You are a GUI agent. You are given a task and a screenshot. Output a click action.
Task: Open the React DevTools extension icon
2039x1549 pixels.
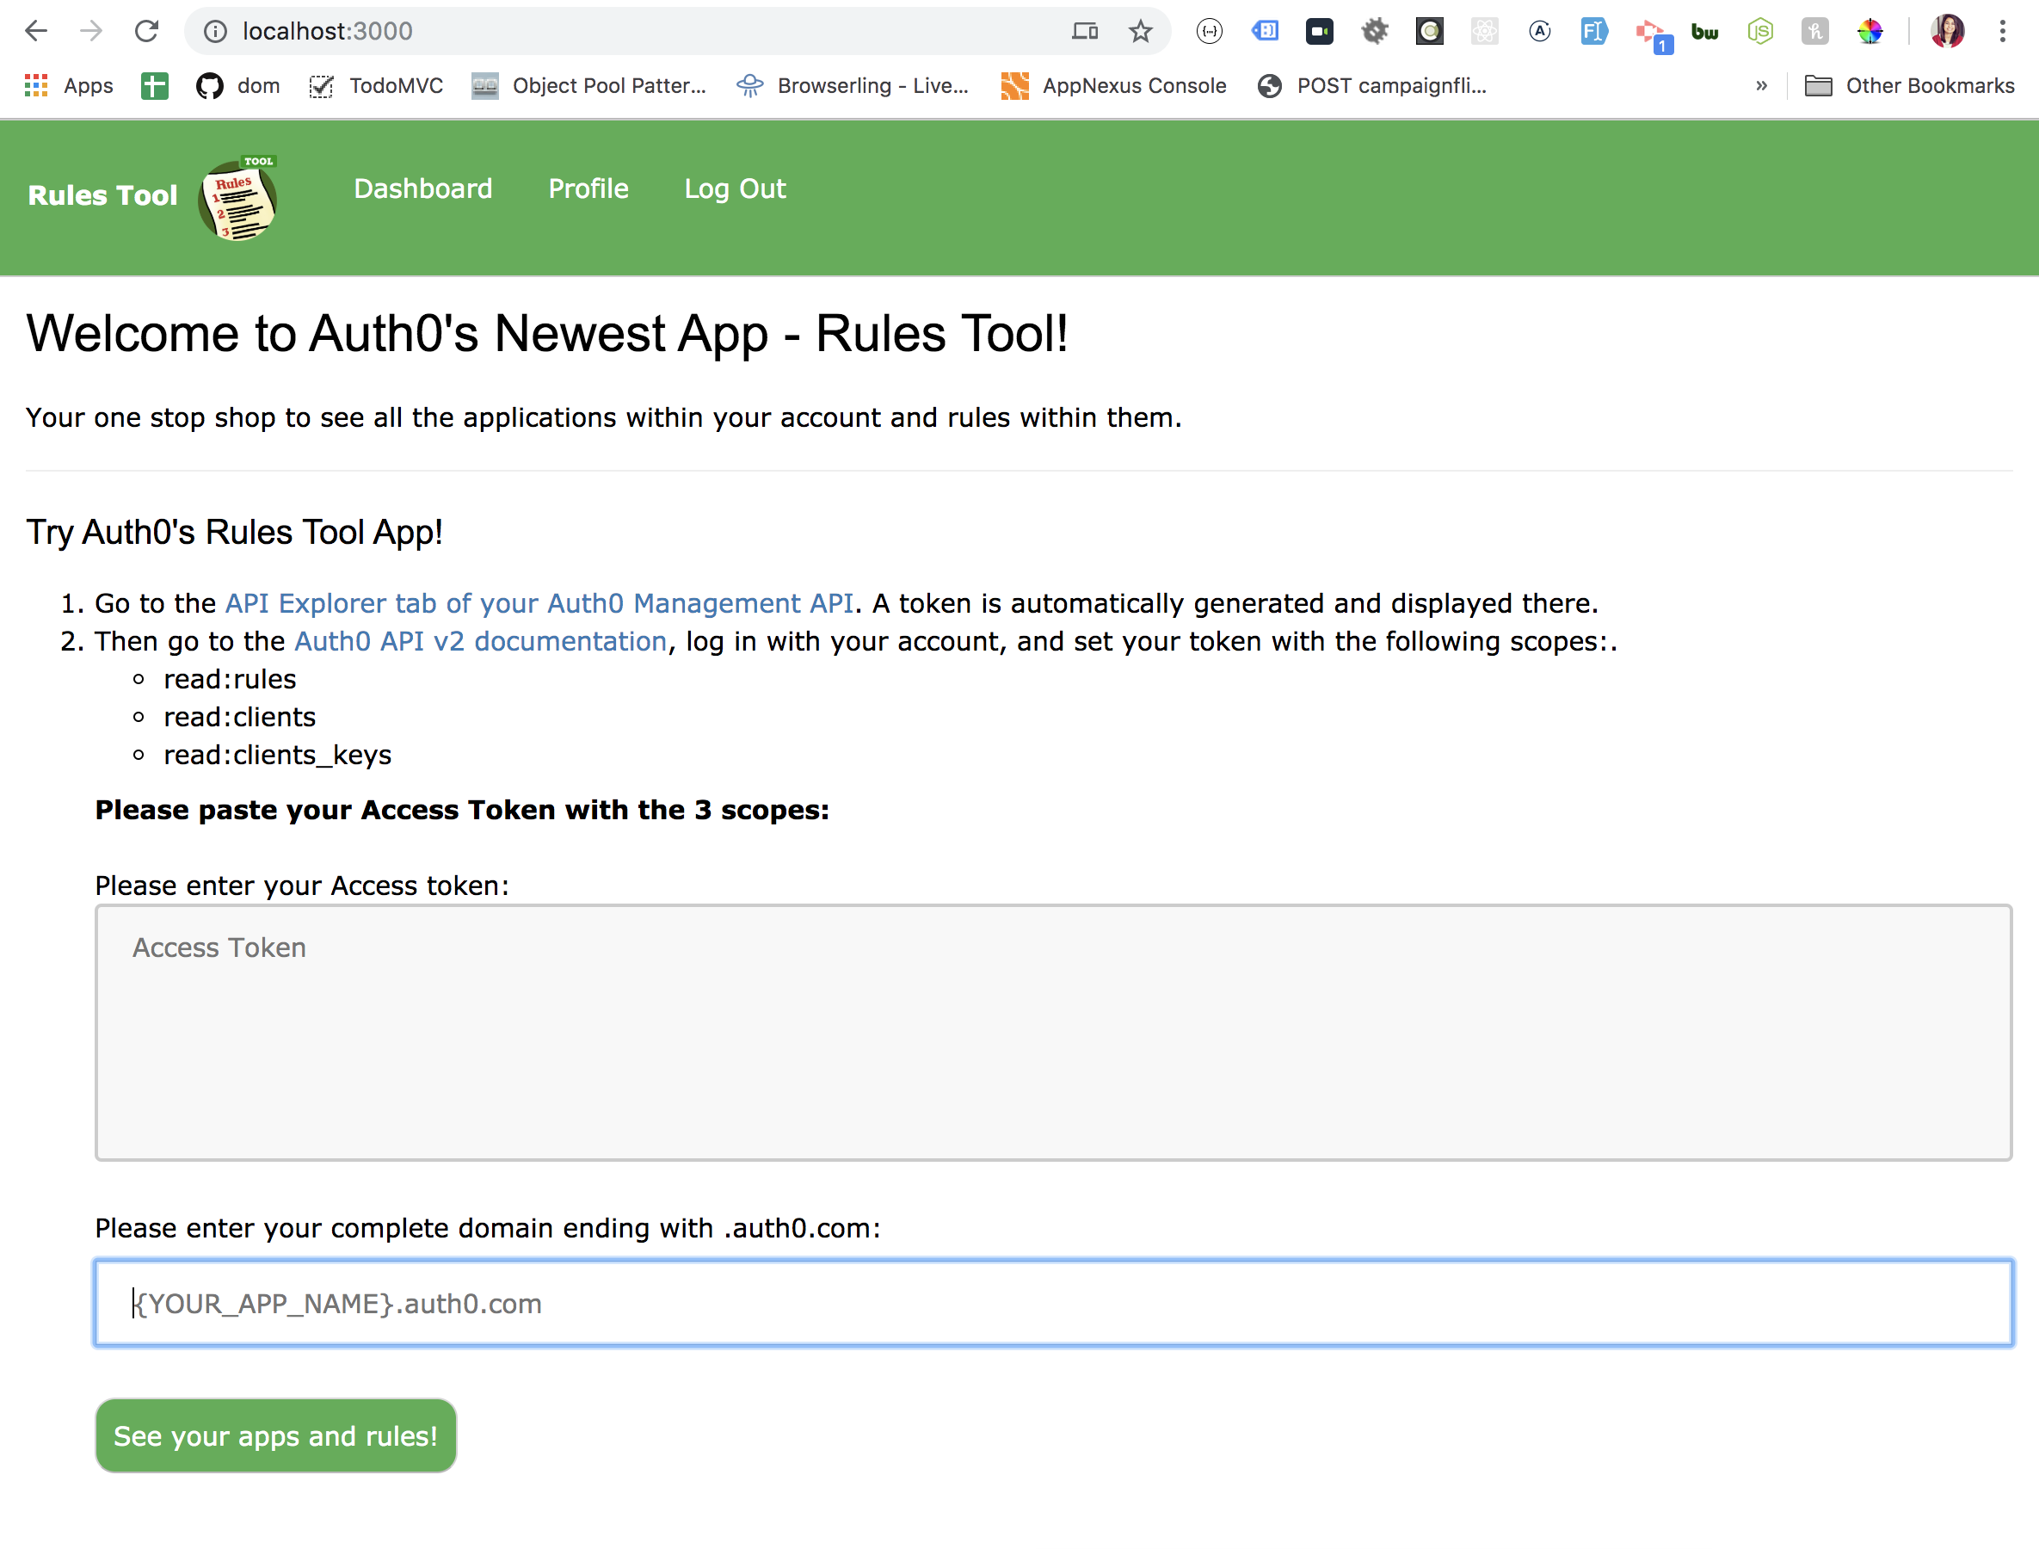click(x=1484, y=31)
